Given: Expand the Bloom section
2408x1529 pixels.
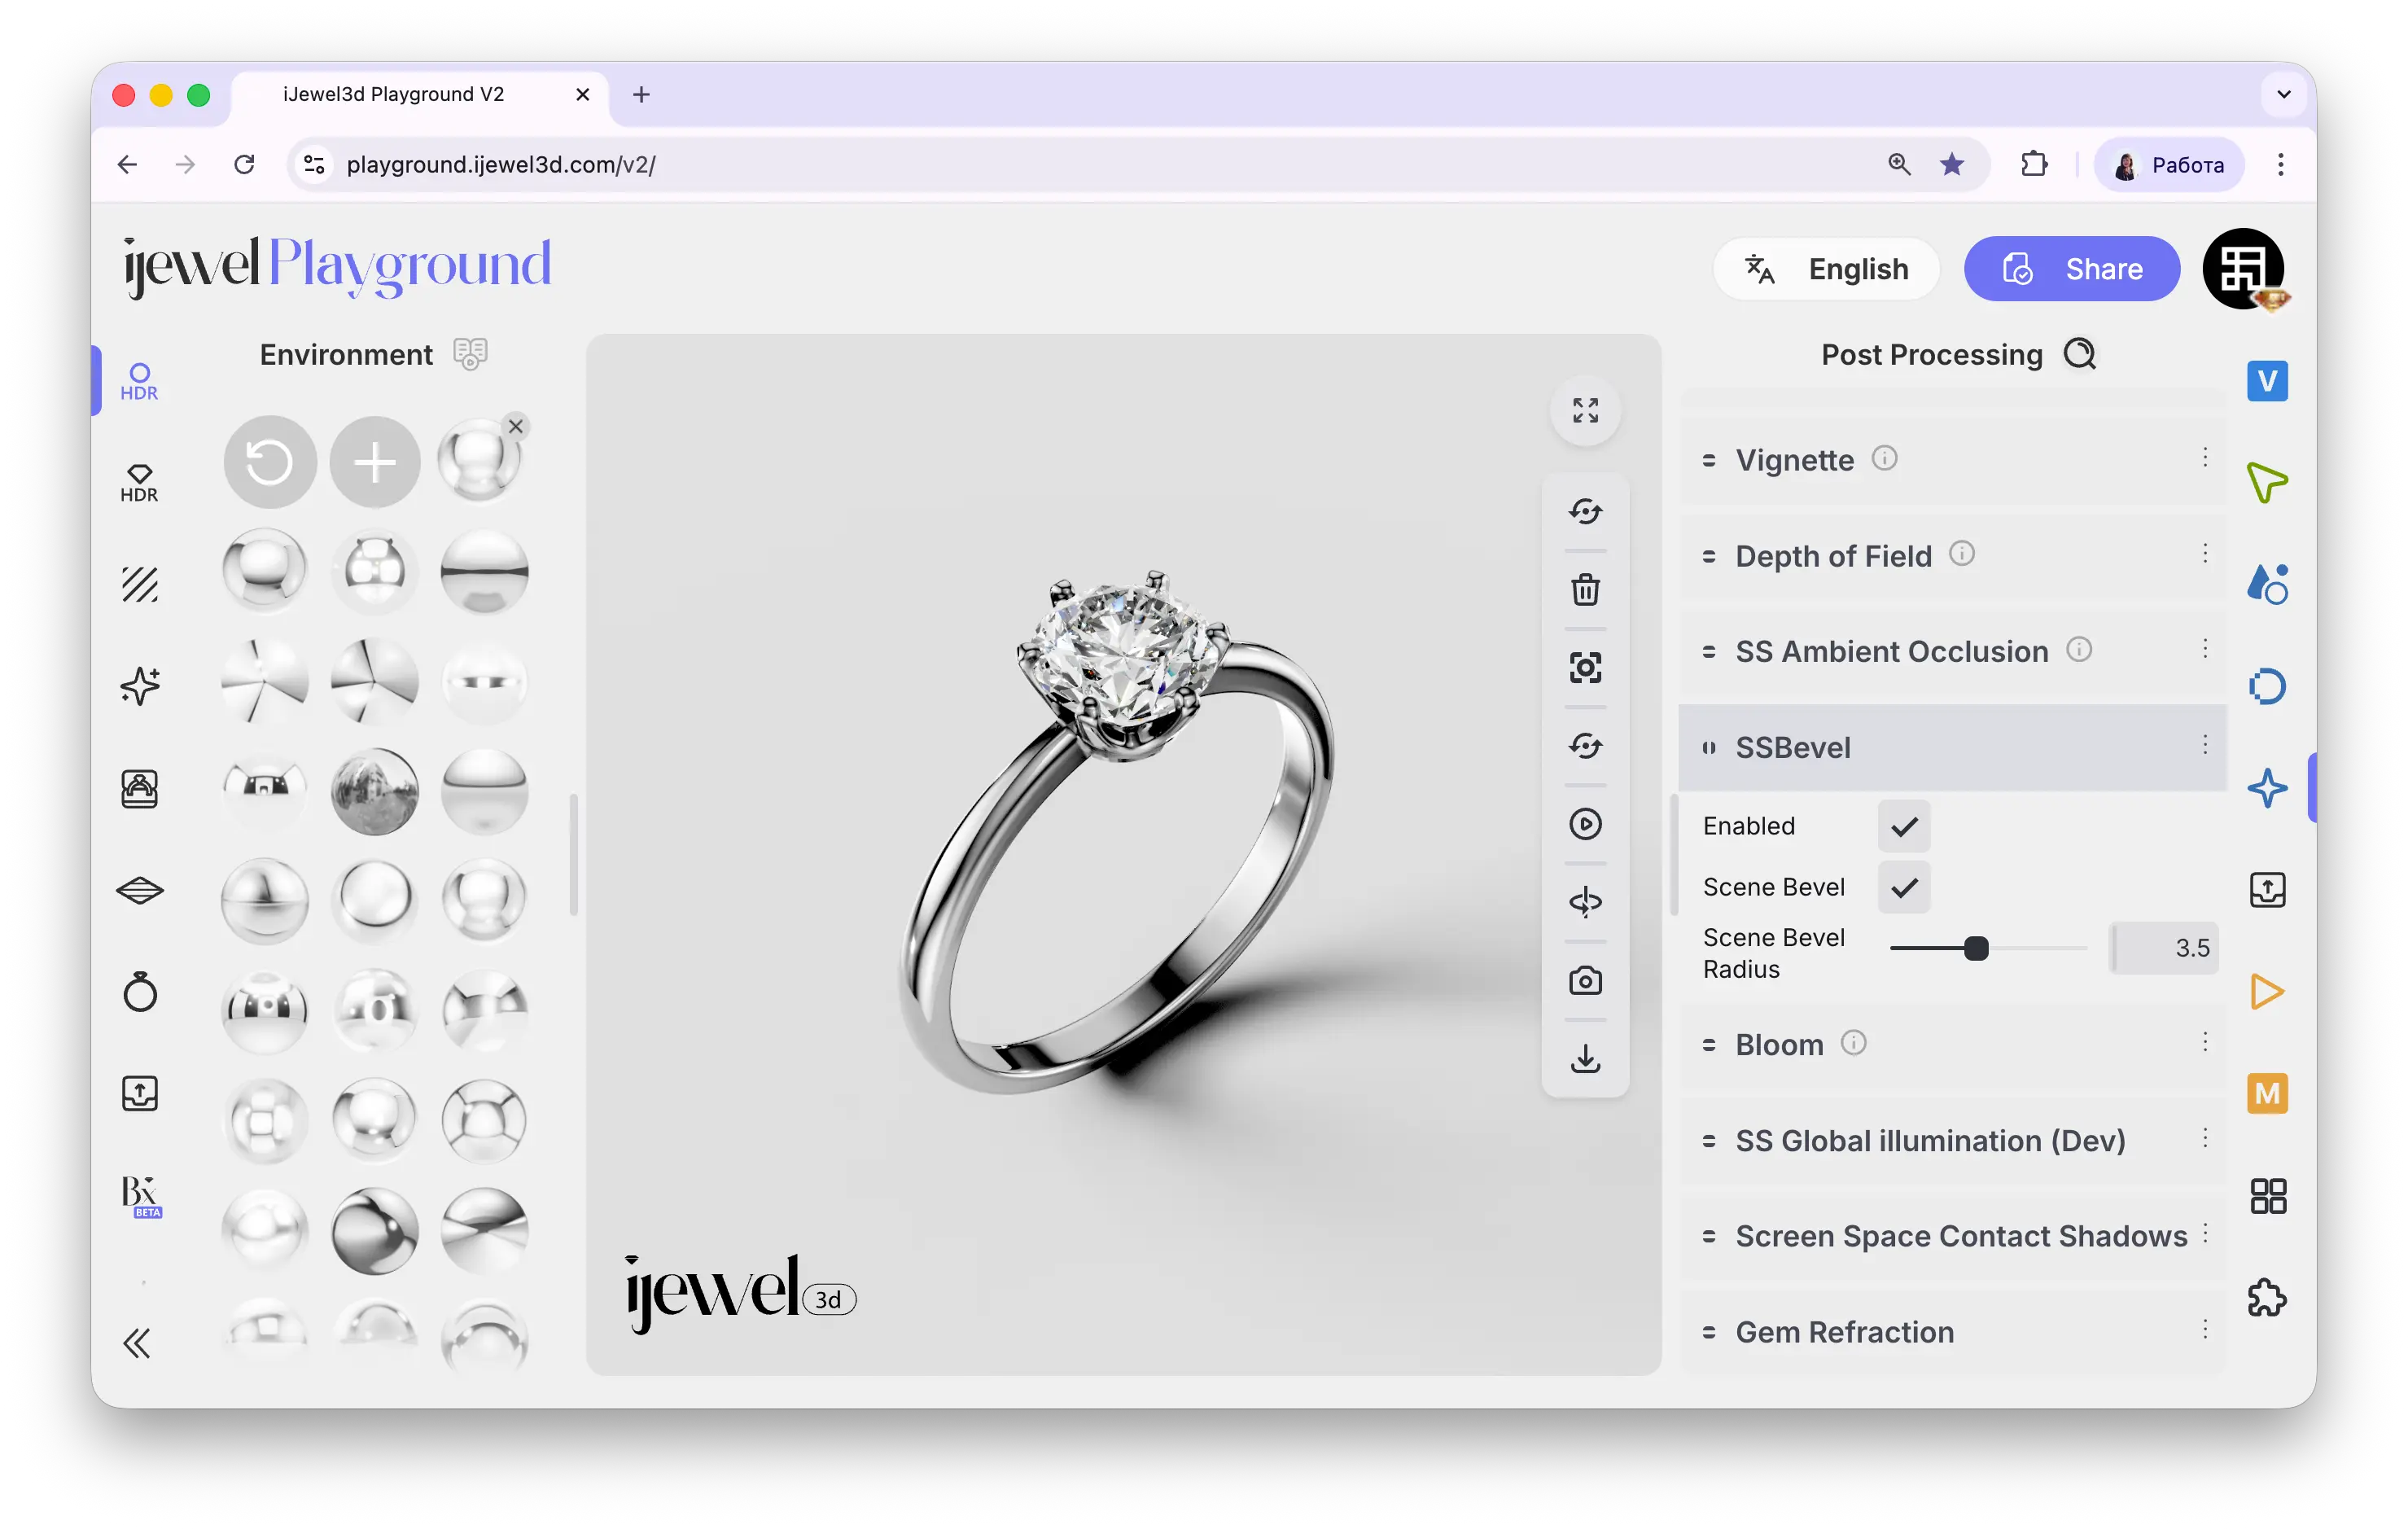Looking at the screenshot, I should coord(1952,1044).
